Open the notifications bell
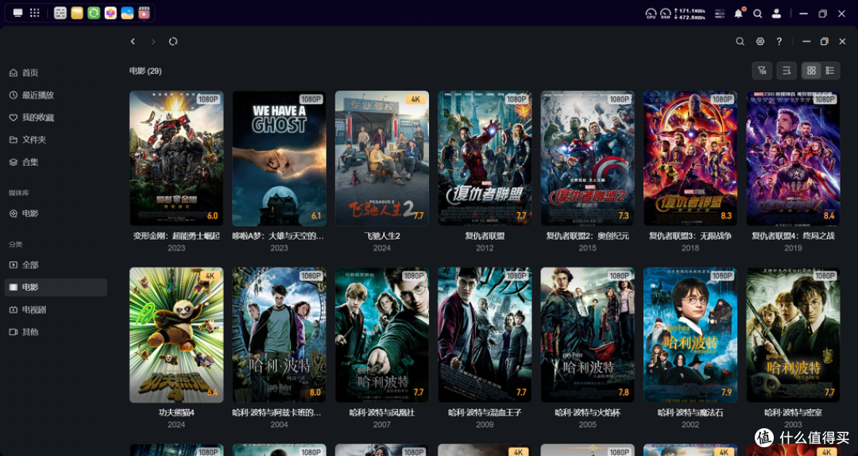Viewport: 858px width, 456px height. [739, 14]
